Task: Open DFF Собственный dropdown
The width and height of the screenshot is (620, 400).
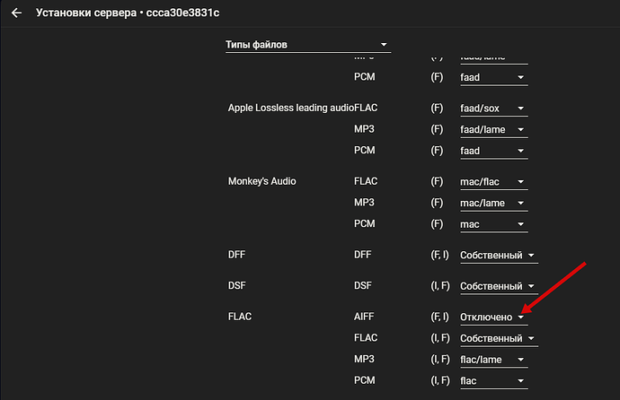Action: point(499,256)
